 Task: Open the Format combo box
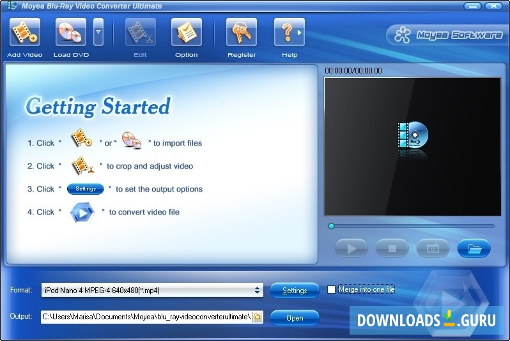coord(152,291)
